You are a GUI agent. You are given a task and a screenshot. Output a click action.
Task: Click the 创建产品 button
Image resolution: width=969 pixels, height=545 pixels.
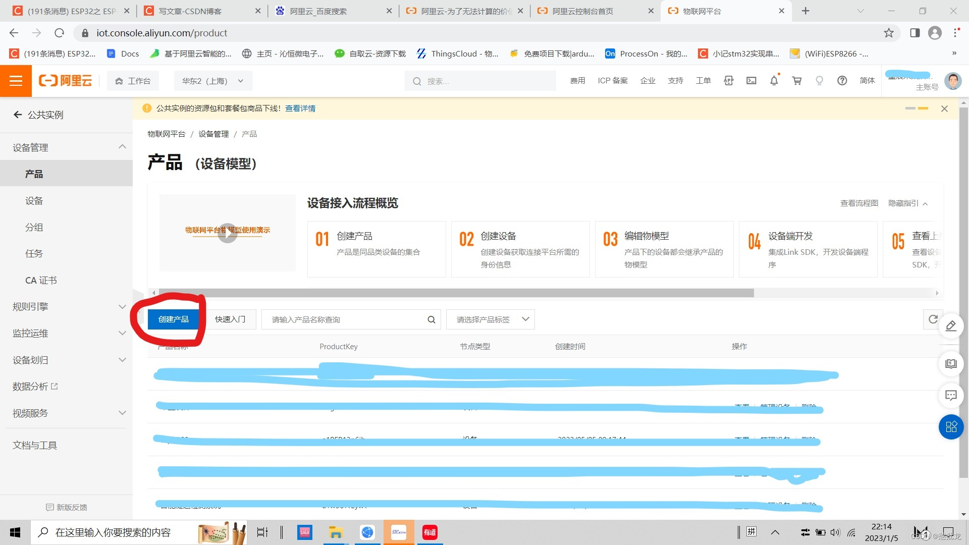pos(173,319)
